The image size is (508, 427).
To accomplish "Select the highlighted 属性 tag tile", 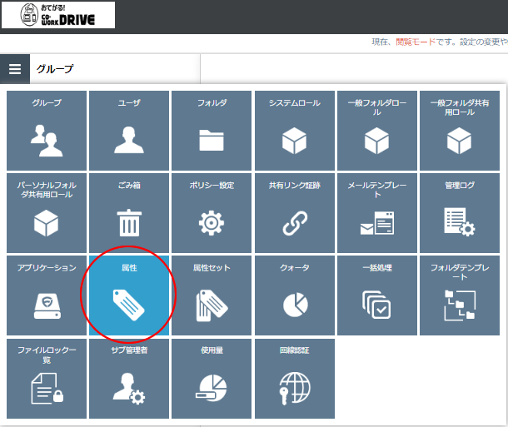I will pos(129,295).
